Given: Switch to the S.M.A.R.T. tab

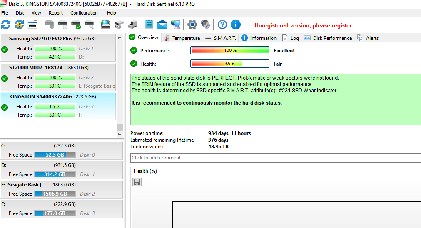Looking at the screenshot, I should (x=220, y=38).
